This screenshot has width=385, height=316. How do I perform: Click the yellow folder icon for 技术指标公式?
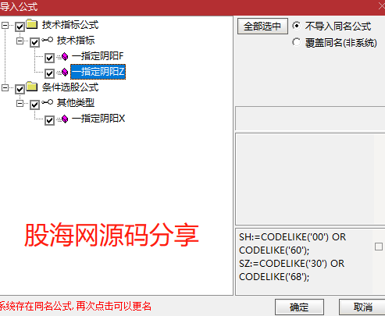click(32, 24)
